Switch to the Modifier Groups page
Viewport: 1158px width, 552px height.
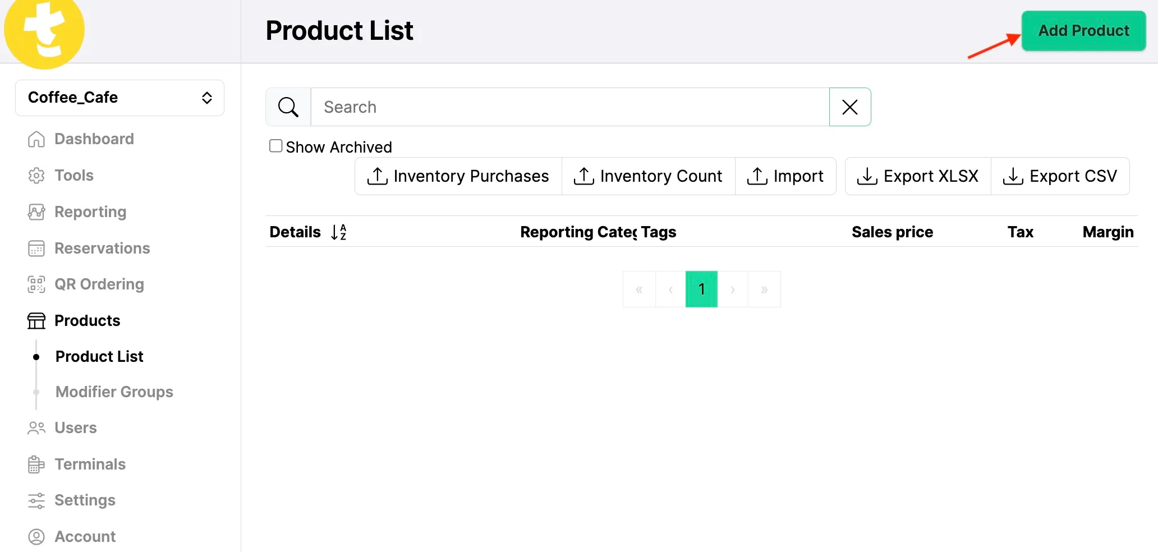coord(114,392)
